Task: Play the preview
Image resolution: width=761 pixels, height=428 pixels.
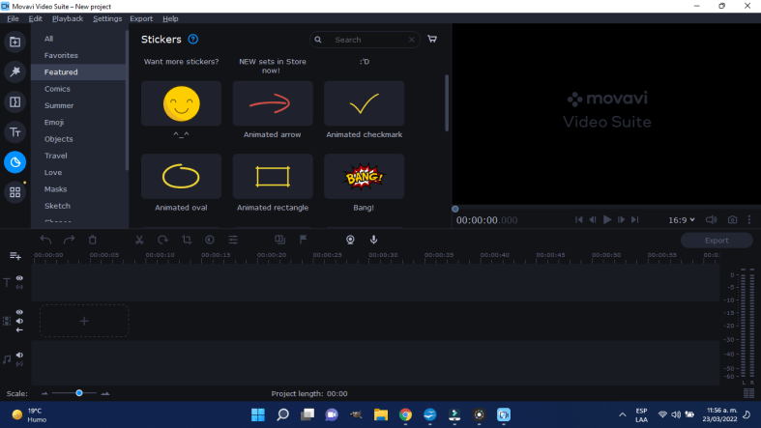Action: pyautogui.click(x=606, y=219)
